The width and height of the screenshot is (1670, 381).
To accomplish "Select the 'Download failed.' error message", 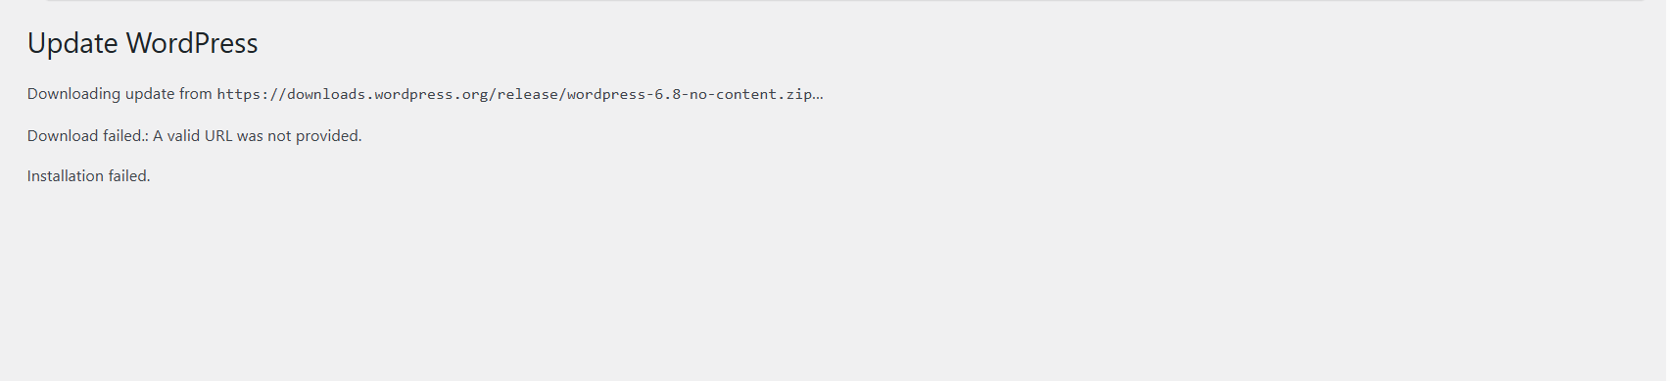I will pyautogui.click(x=88, y=136).
